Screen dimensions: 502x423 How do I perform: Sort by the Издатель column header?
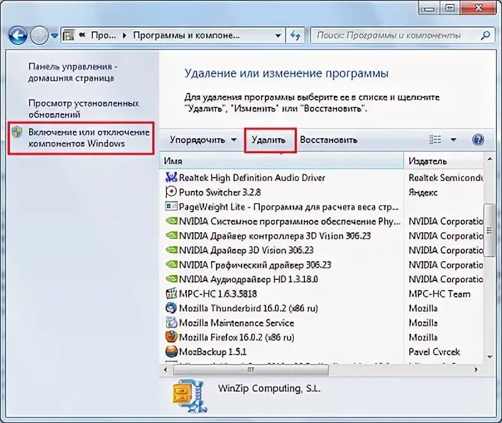444,161
